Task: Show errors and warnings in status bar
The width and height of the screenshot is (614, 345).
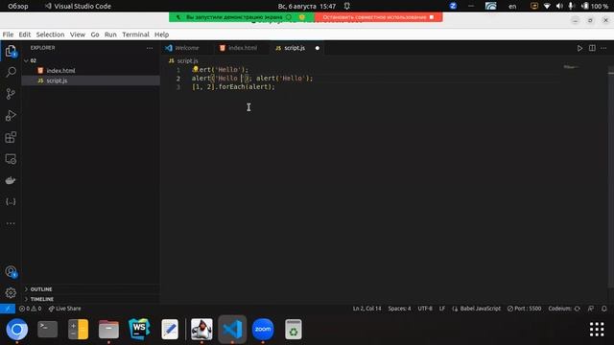Action: (x=30, y=309)
